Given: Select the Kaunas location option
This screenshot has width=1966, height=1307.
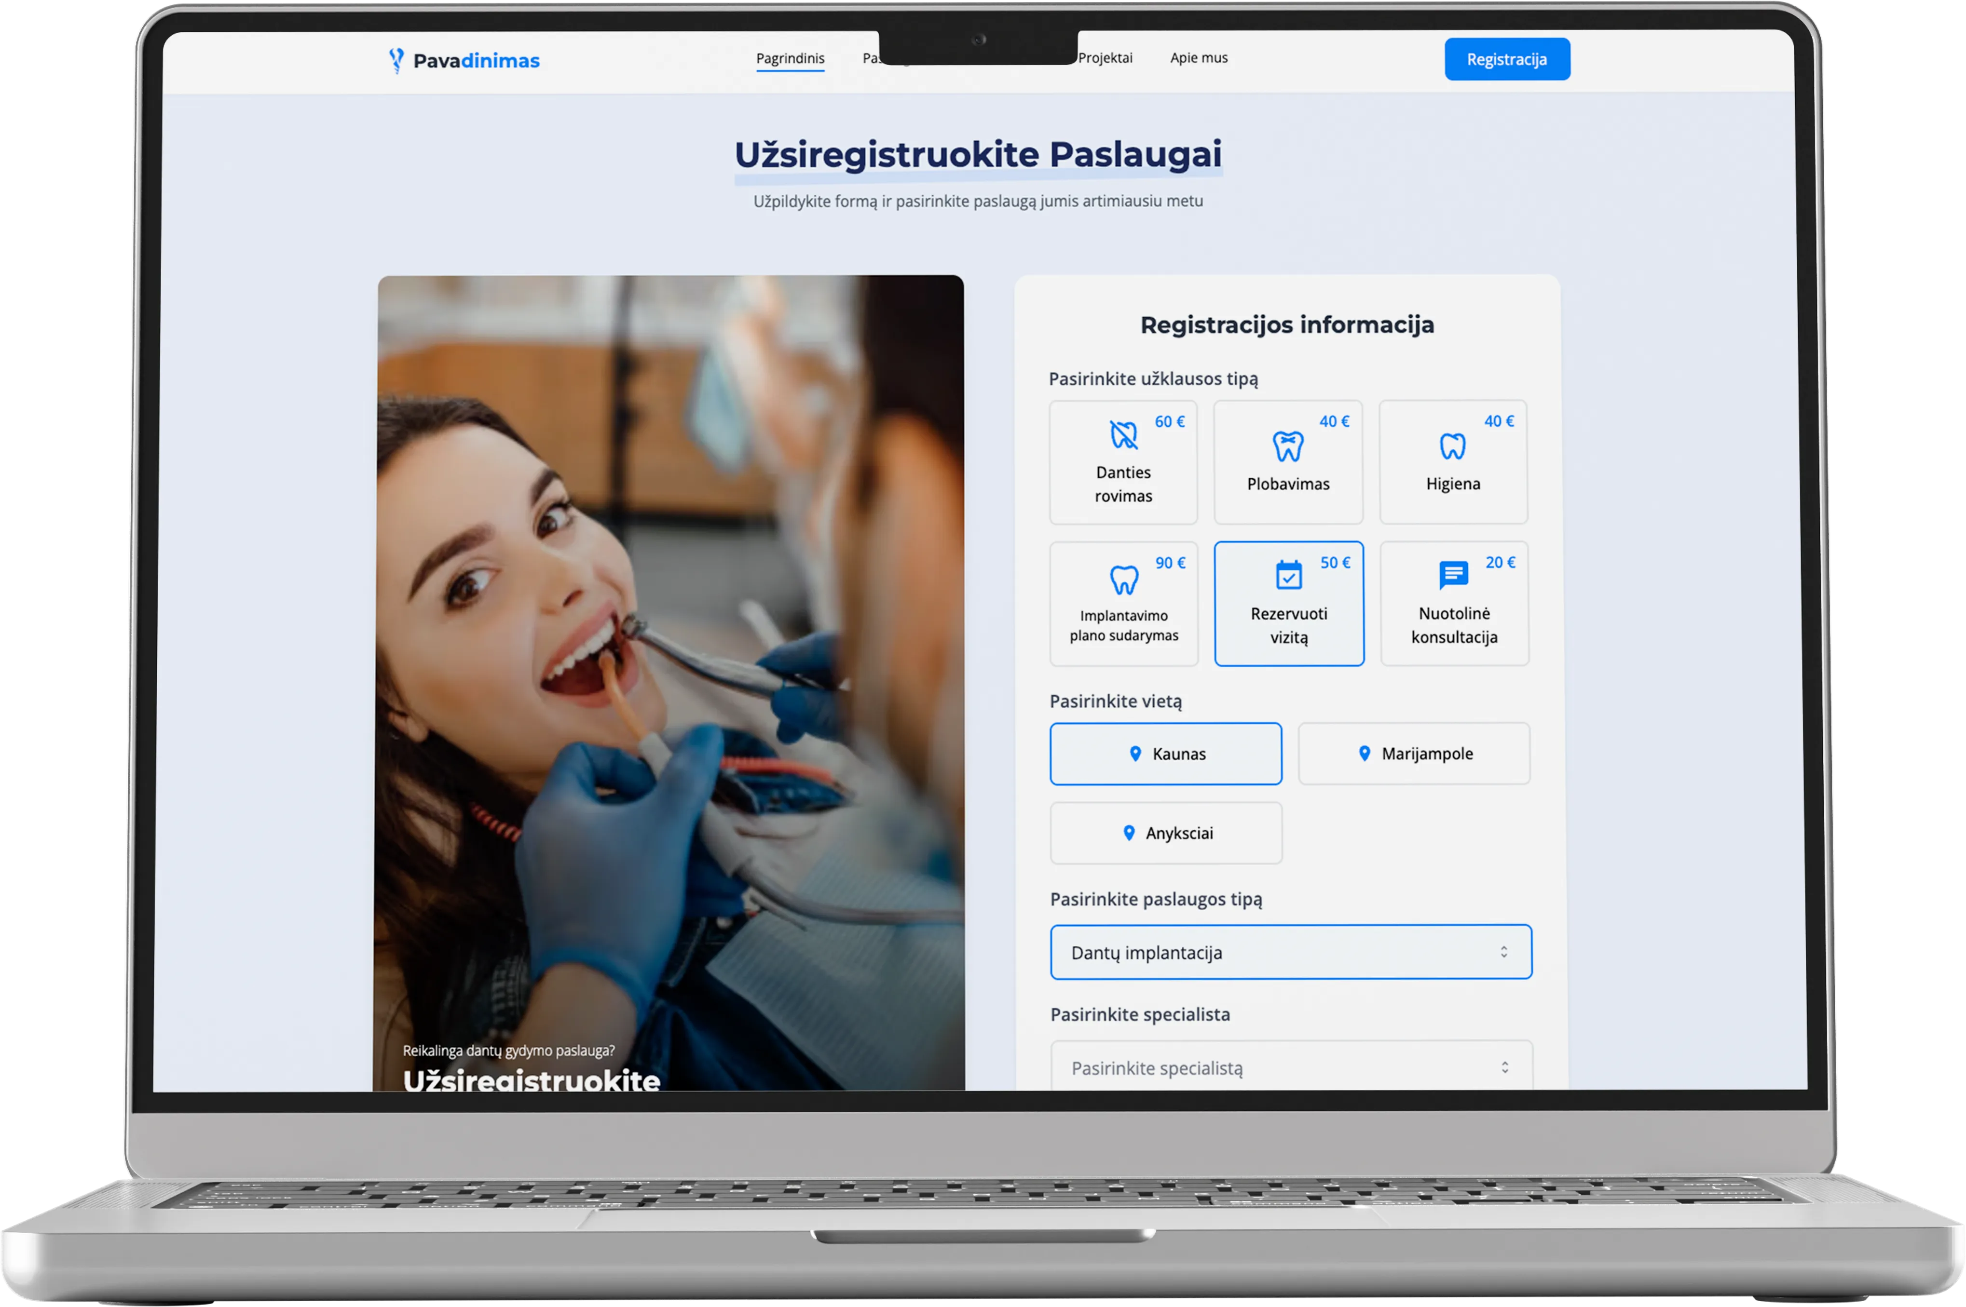Looking at the screenshot, I should 1166,754.
